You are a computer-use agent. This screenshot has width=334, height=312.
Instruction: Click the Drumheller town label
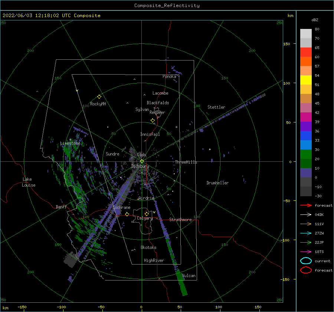click(x=217, y=183)
